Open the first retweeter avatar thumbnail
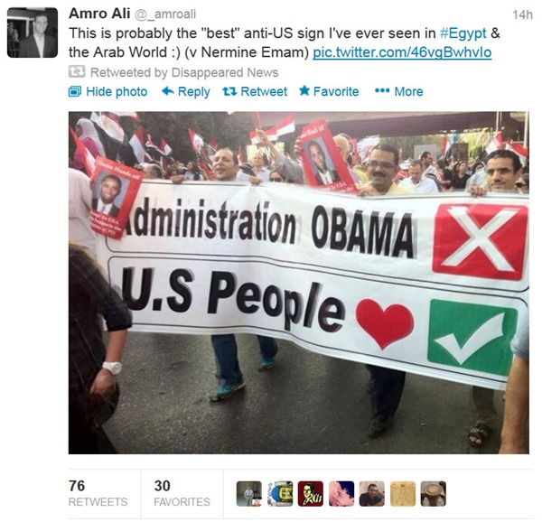 pos(249,494)
